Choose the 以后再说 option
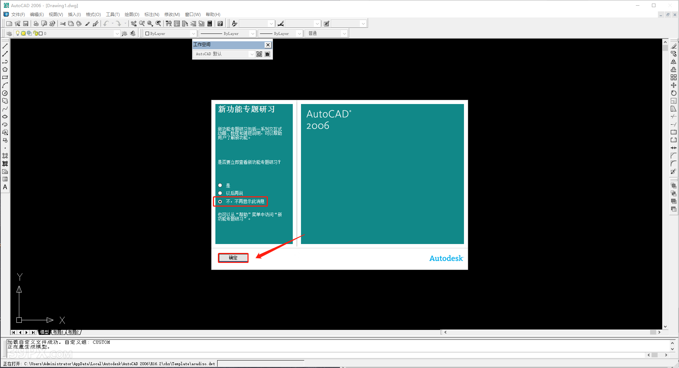679x368 pixels. (x=220, y=193)
